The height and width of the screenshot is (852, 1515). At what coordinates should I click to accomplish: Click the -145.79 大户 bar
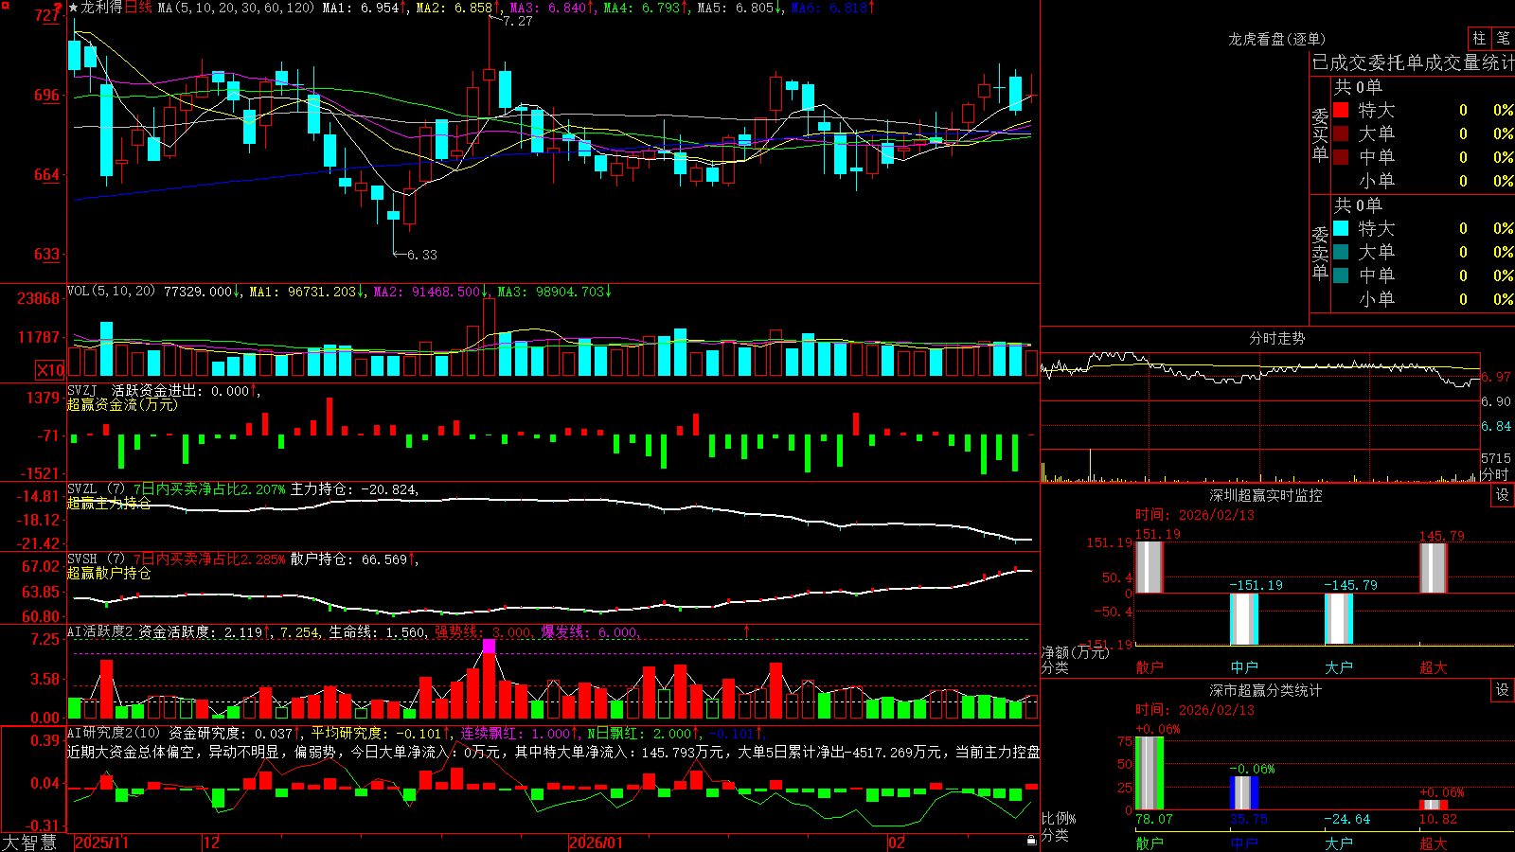tap(1338, 618)
